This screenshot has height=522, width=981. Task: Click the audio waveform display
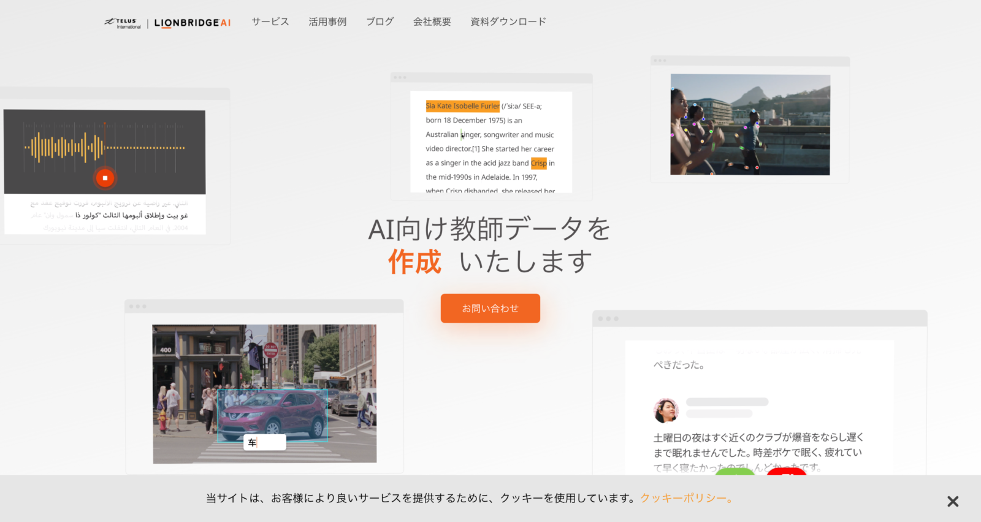pyautogui.click(x=105, y=147)
